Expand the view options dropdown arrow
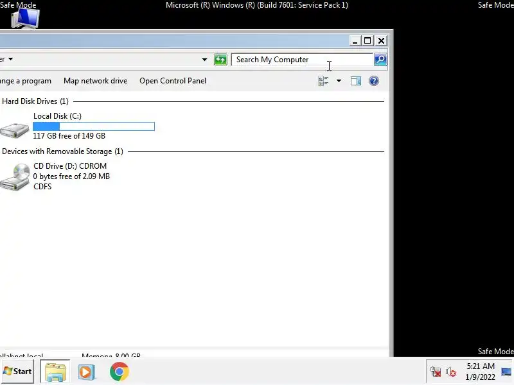The width and height of the screenshot is (514, 385). click(x=339, y=81)
